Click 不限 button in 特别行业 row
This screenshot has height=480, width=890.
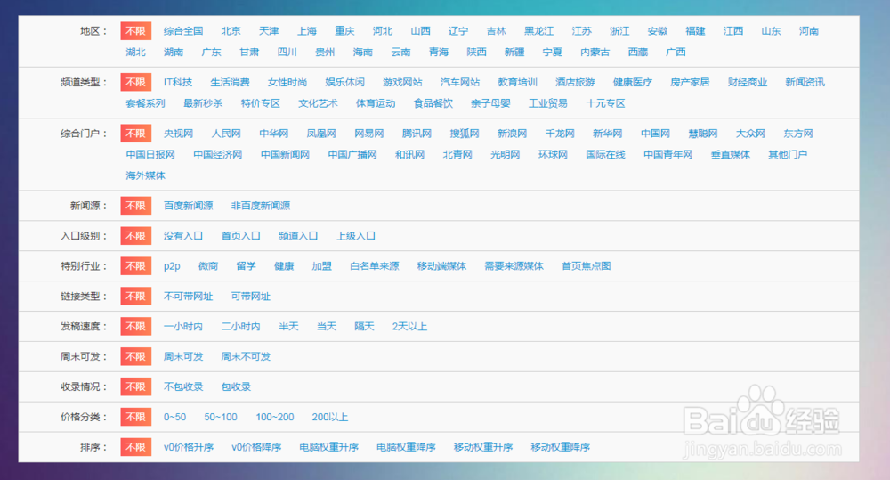pyautogui.click(x=135, y=266)
